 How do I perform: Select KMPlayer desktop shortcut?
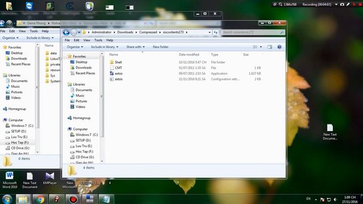(x=50, y=178)
